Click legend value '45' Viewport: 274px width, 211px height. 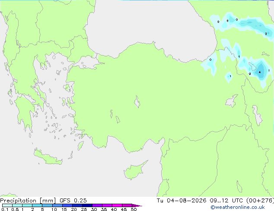[124, 209]
